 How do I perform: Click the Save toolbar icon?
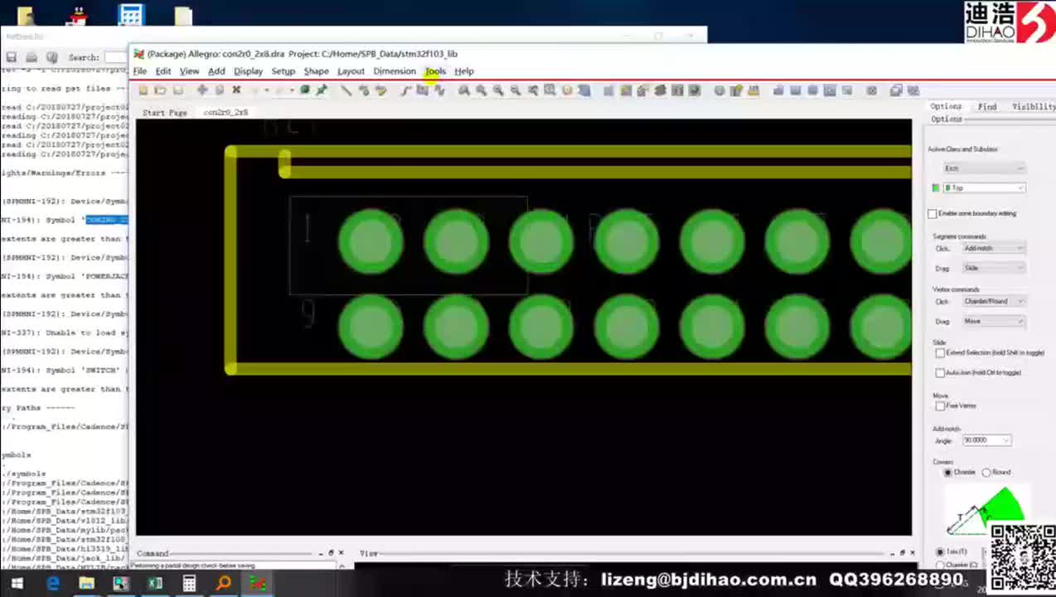(178, 90)
